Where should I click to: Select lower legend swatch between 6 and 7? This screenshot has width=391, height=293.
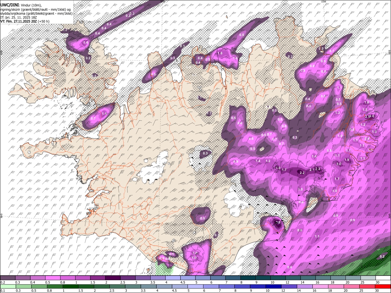[211, 286]
